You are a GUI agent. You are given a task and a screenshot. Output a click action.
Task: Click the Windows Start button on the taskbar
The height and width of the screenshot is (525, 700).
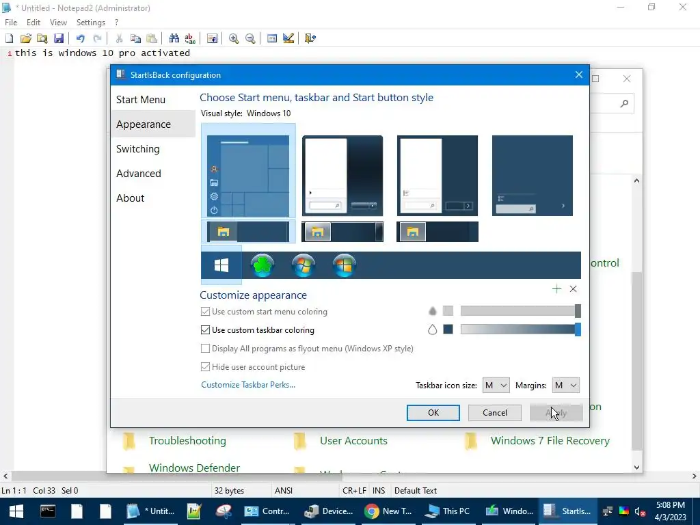[16, 511]
